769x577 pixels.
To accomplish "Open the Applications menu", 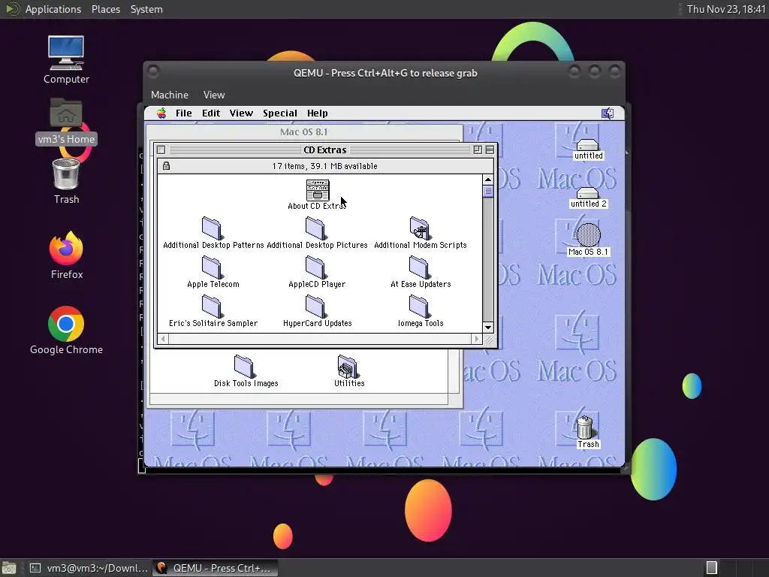I will click(53, 9).
